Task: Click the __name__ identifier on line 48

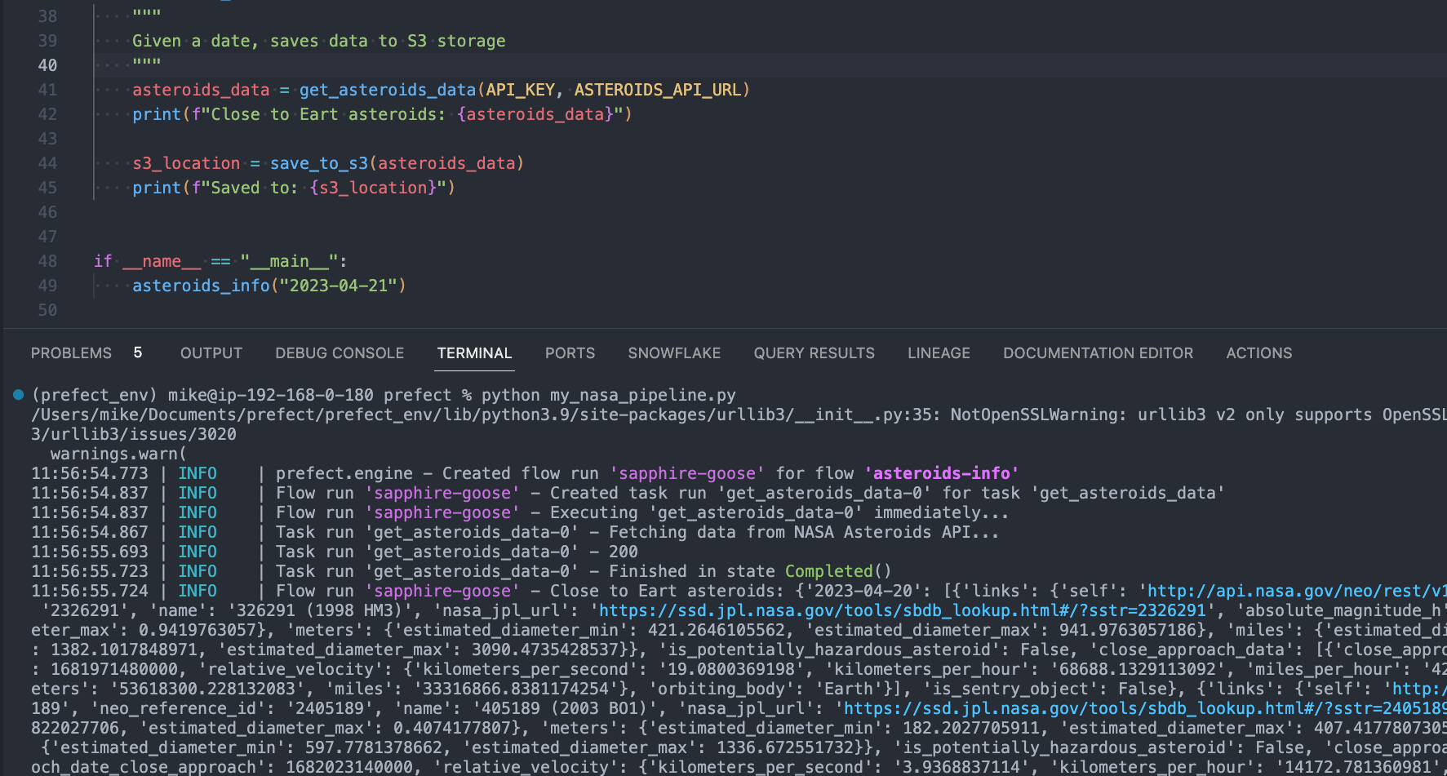Action: [162, 261]
